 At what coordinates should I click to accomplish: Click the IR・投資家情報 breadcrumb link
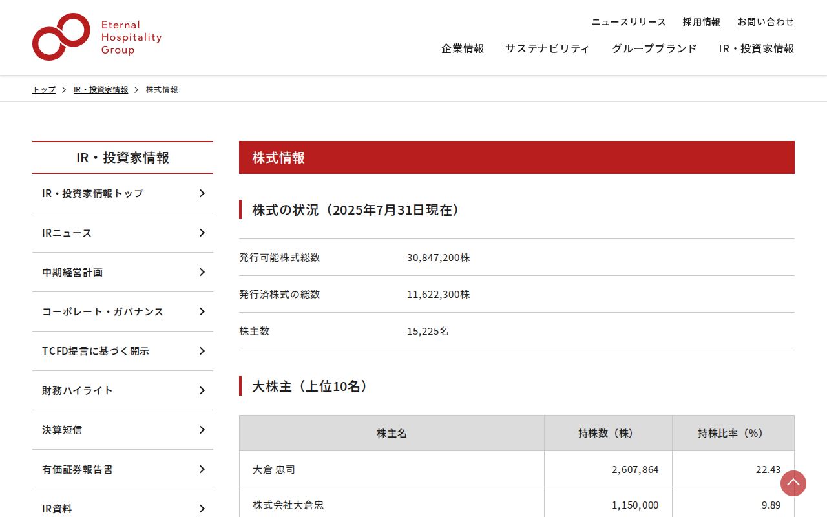pyautogui.click(x=101, y=90)
